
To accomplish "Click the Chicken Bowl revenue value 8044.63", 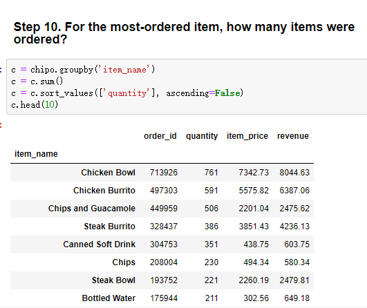I will coord(294,173).
